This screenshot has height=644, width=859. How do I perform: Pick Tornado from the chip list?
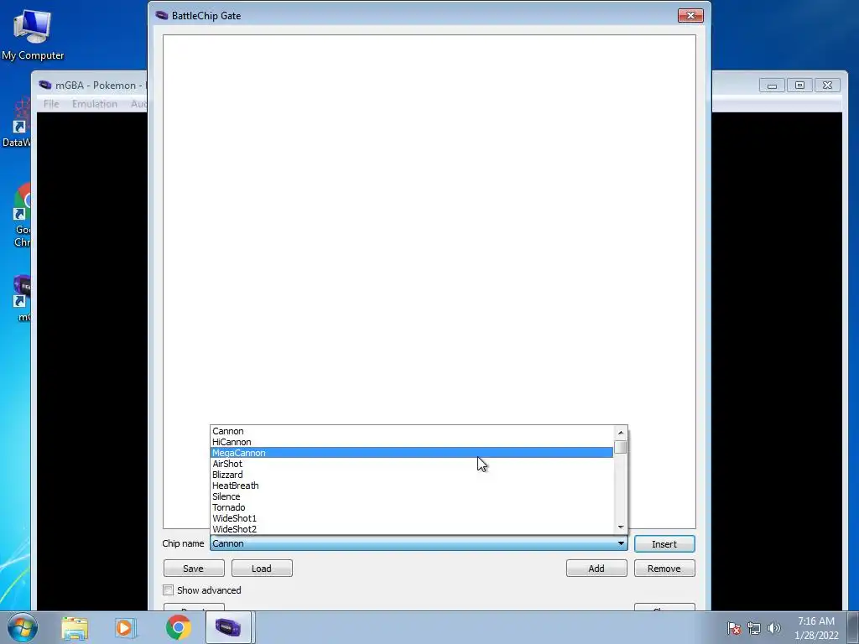[x=411, y=507]
